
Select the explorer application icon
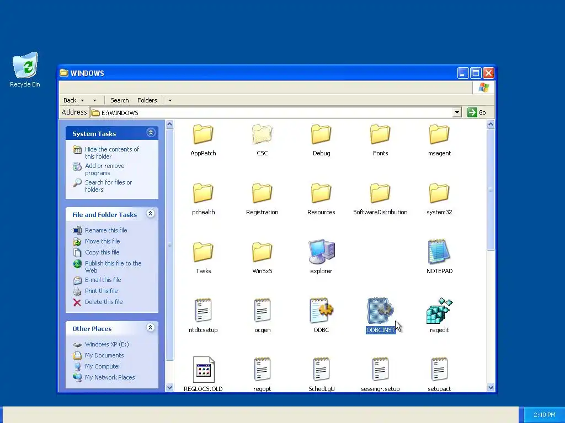tap(321, 252)
